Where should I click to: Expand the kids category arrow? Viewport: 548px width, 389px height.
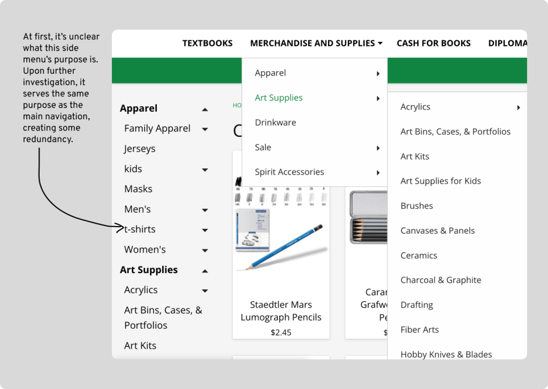point(204,169)
